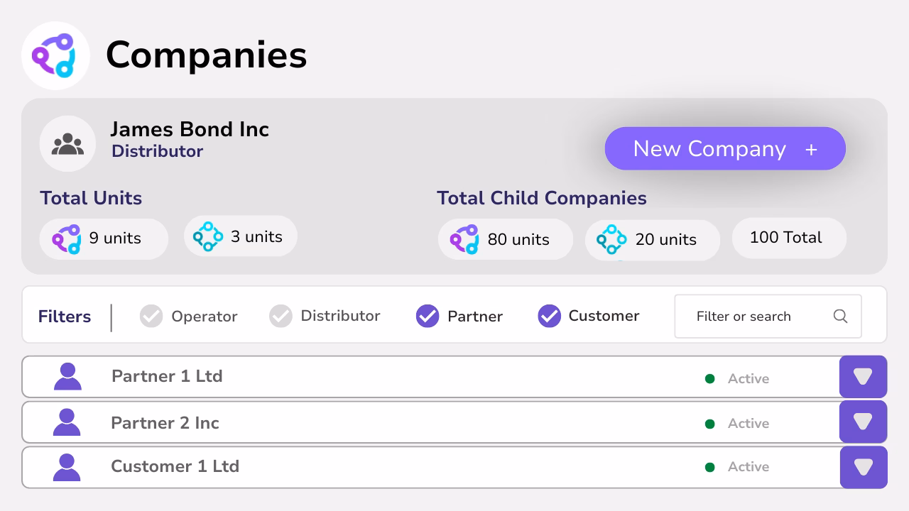This screenshot has width=909, height=511.
Task: Expand the Partner 2 Inc row
Action: tap(863, 422)
